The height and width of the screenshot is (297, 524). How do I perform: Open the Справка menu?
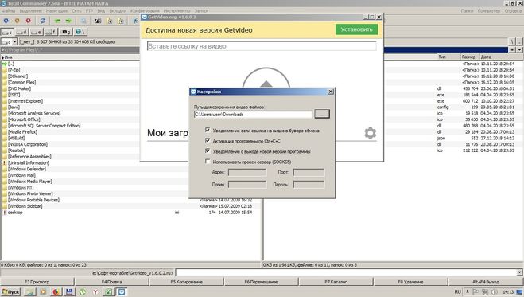(513, 10)
